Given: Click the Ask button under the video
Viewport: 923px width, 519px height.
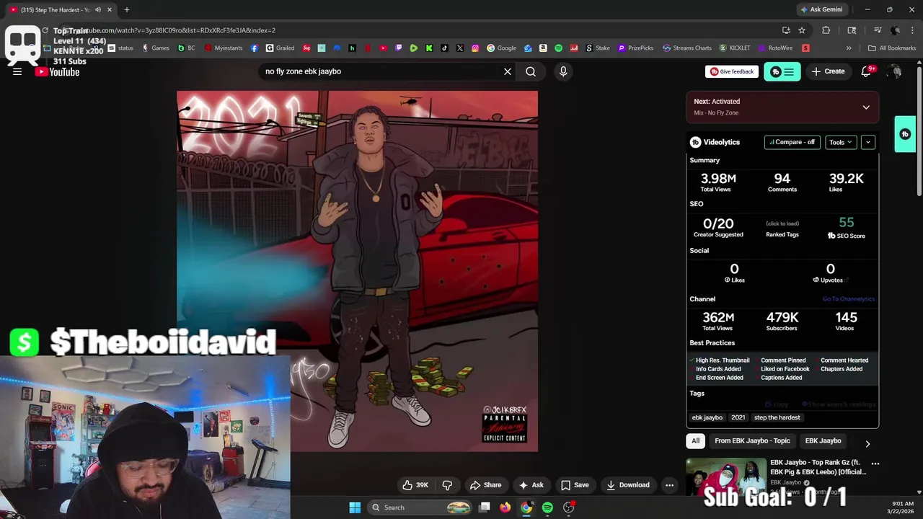Looking at the screenshot, I should coord(531,485).
